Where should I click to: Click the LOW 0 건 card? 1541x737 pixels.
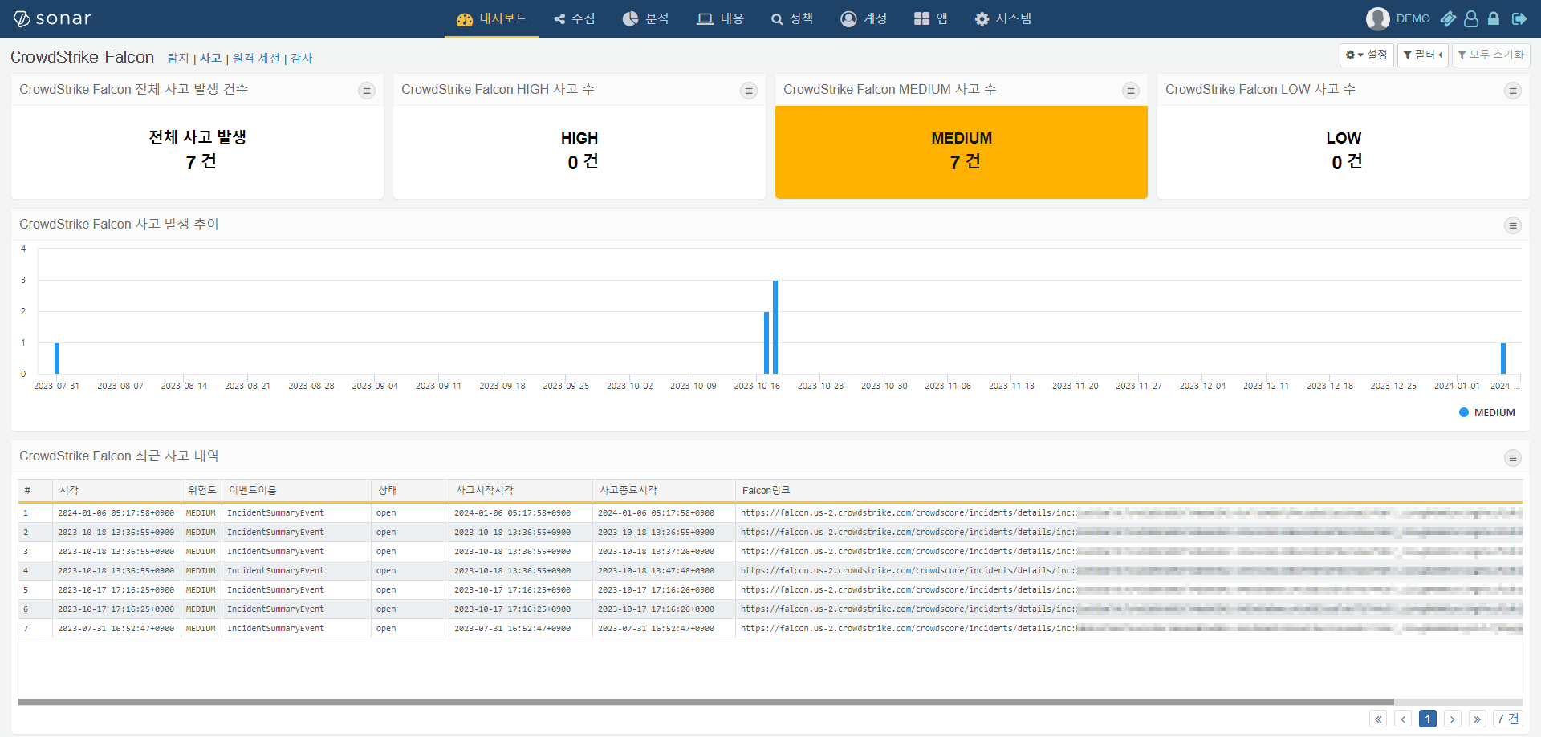(x=1344, y=152)
